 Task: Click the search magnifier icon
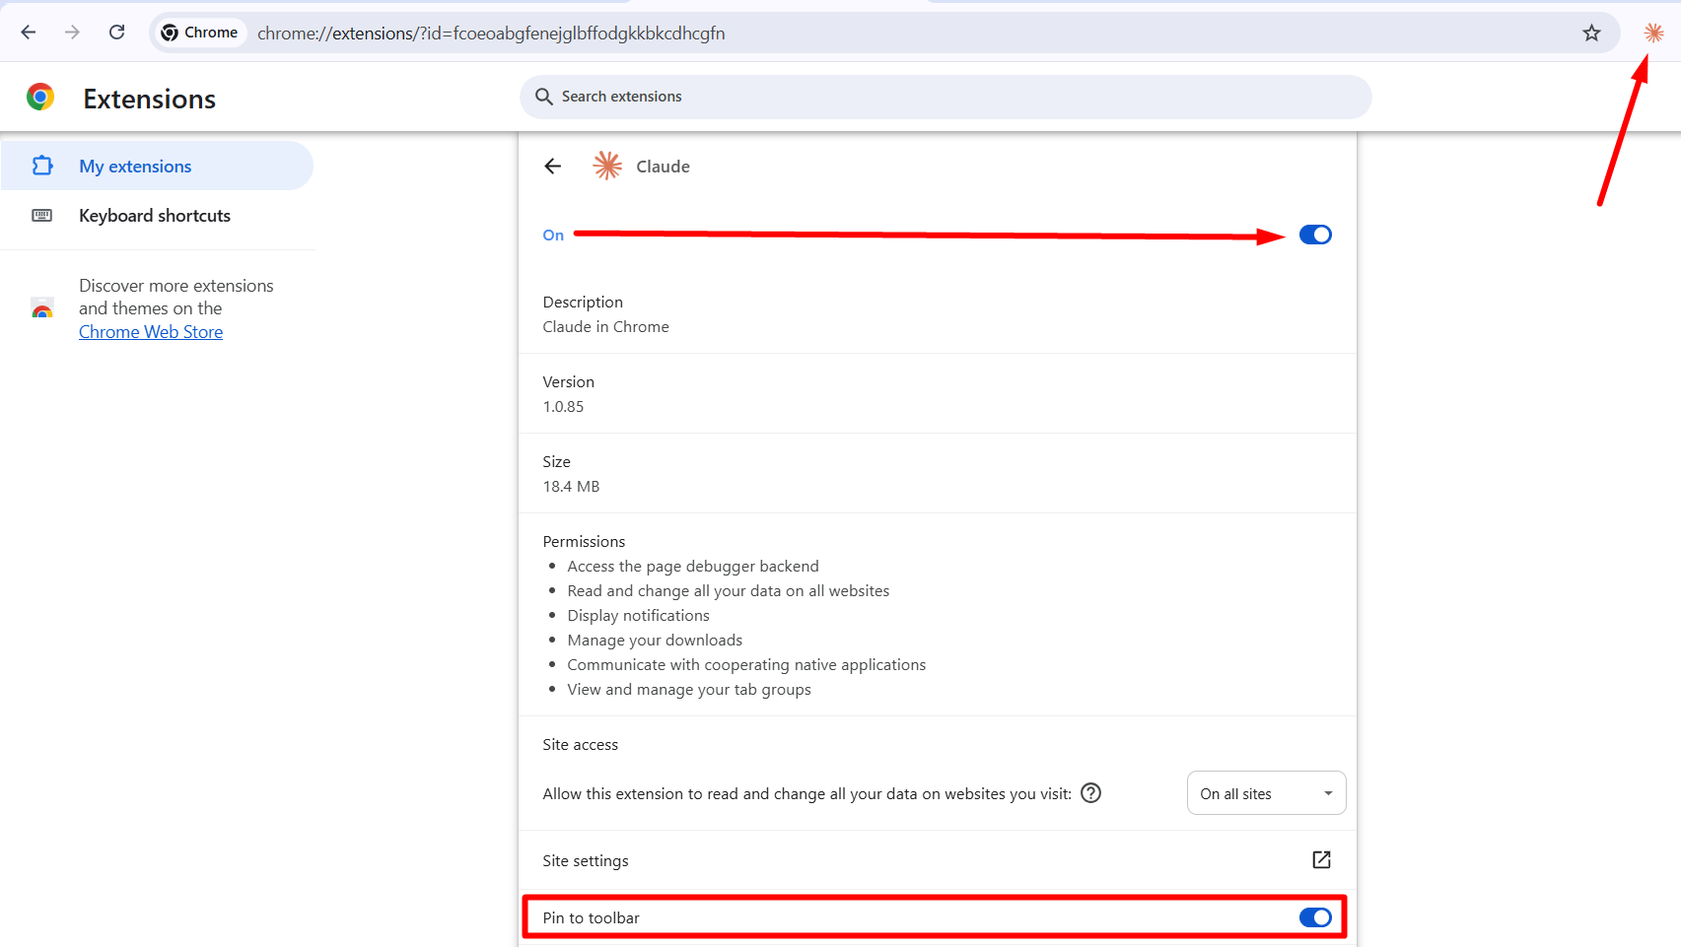click(x=543, y=97)
